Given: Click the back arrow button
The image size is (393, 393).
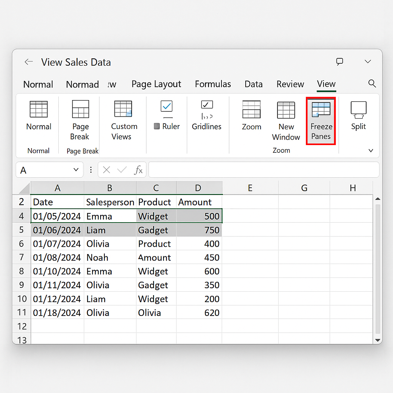Looking at the screenshot, I should (x=29, y=62).
